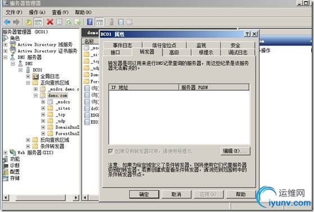Expand the Web 服务器 (IIS) node
The height and width of the screenshot is (212, 314).
click(x=6, y=152)
